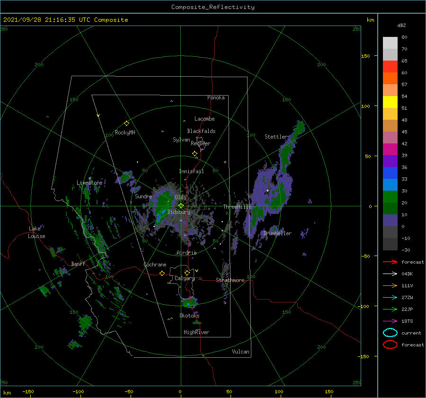The image size is (426, 398).
Task: Click the Okotoks town label
Action: [x=189, y=315]
